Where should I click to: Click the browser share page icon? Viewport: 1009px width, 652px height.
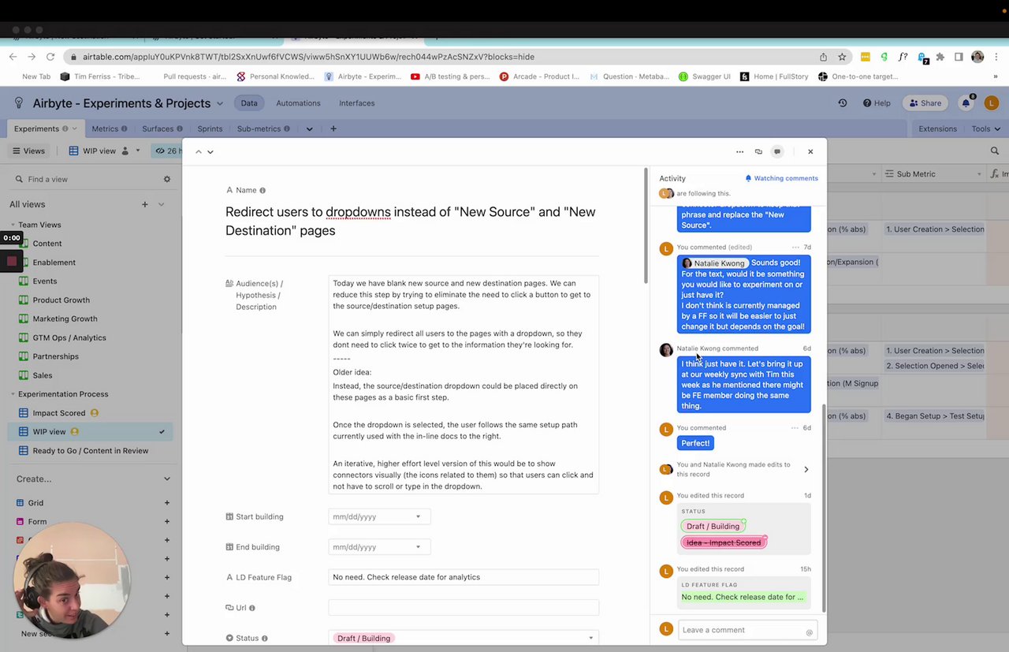point(823,57)
